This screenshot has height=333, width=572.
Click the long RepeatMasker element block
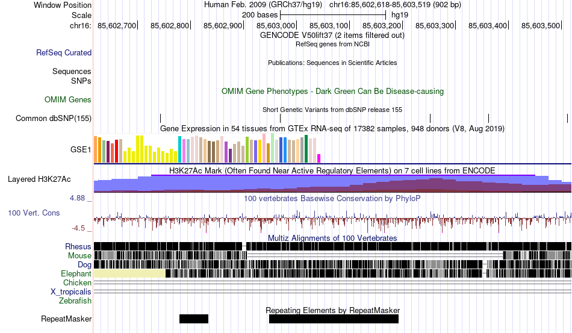(334, 319)
